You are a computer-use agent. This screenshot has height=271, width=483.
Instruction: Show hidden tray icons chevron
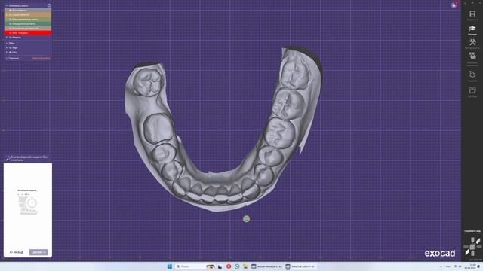click(x=441, y=266)
